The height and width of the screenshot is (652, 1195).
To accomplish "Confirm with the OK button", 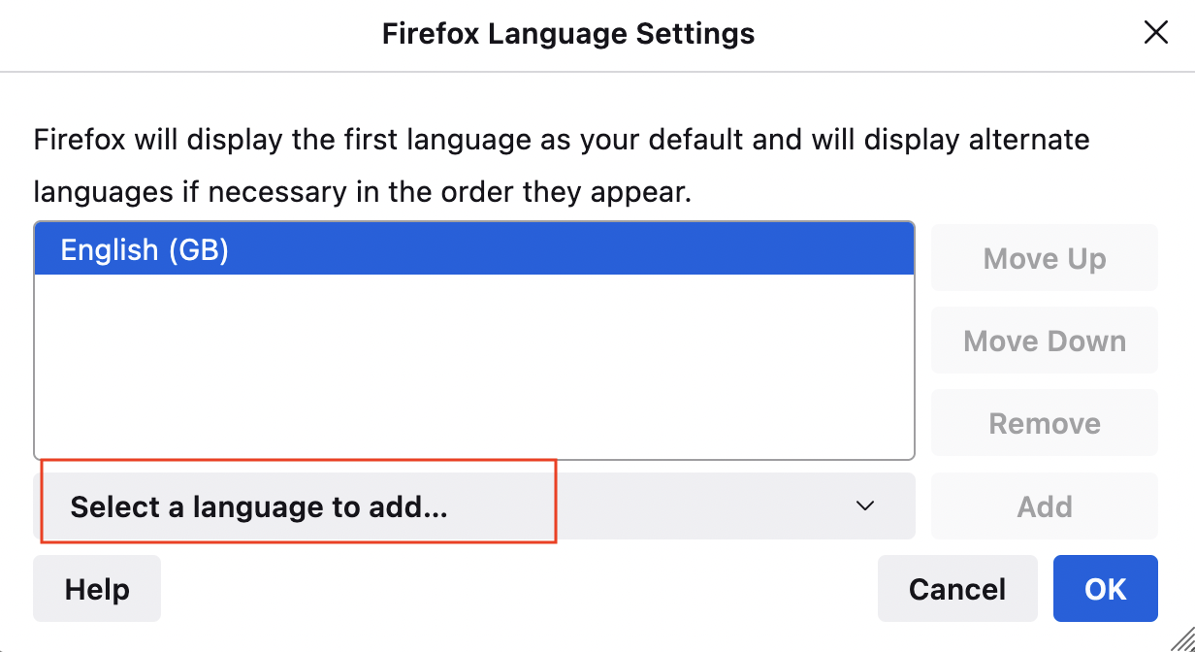I will point(1105,589).
